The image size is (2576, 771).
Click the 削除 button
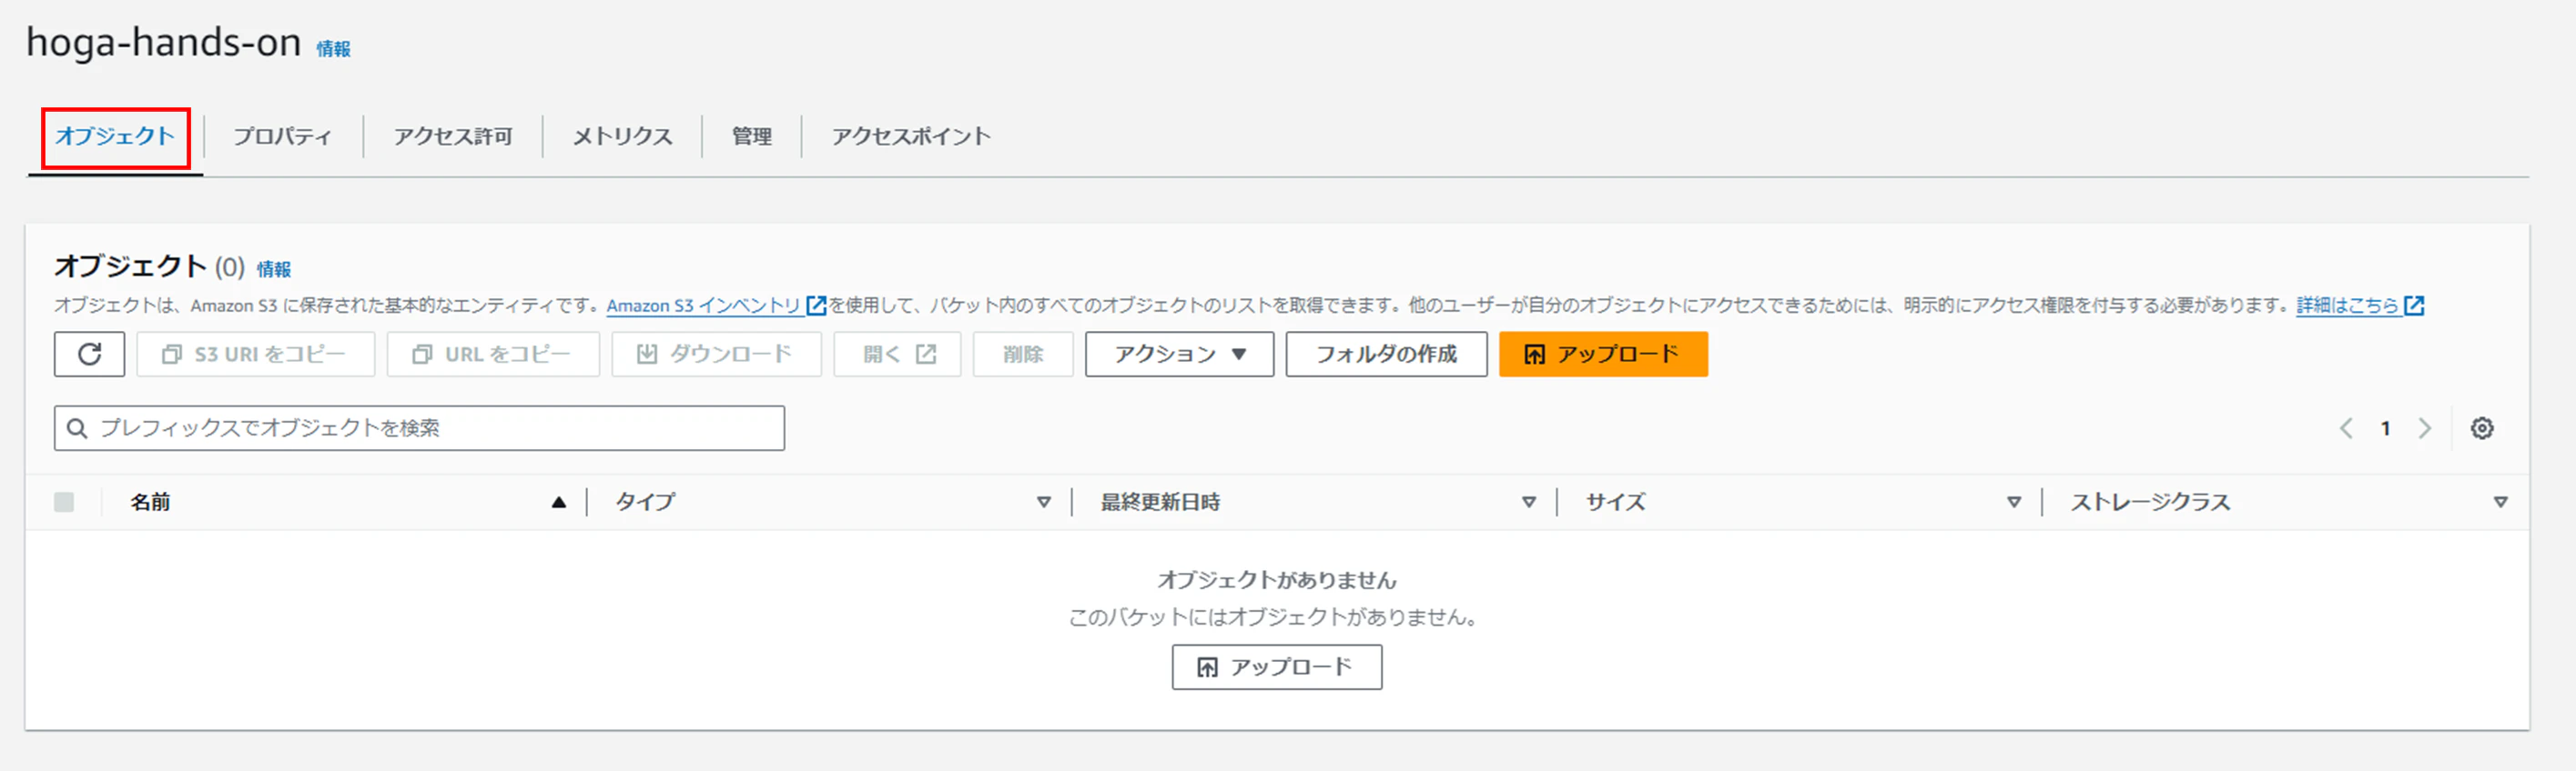[x=1023, y=355]
